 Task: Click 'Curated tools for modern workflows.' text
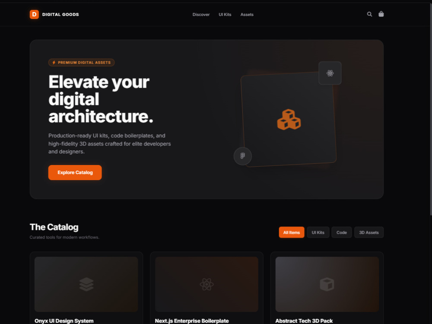[x=64, y=237]
